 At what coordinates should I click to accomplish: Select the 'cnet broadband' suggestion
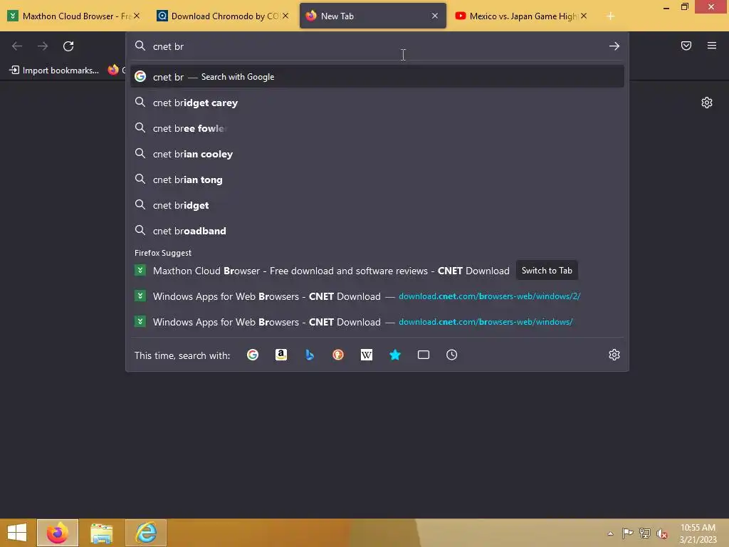point(377,231)
